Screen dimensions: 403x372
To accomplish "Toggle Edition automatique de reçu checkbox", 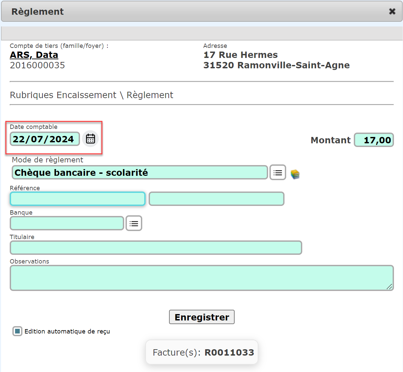I will coord(17,331).
